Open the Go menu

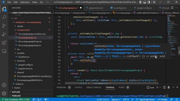pos(41,2)
